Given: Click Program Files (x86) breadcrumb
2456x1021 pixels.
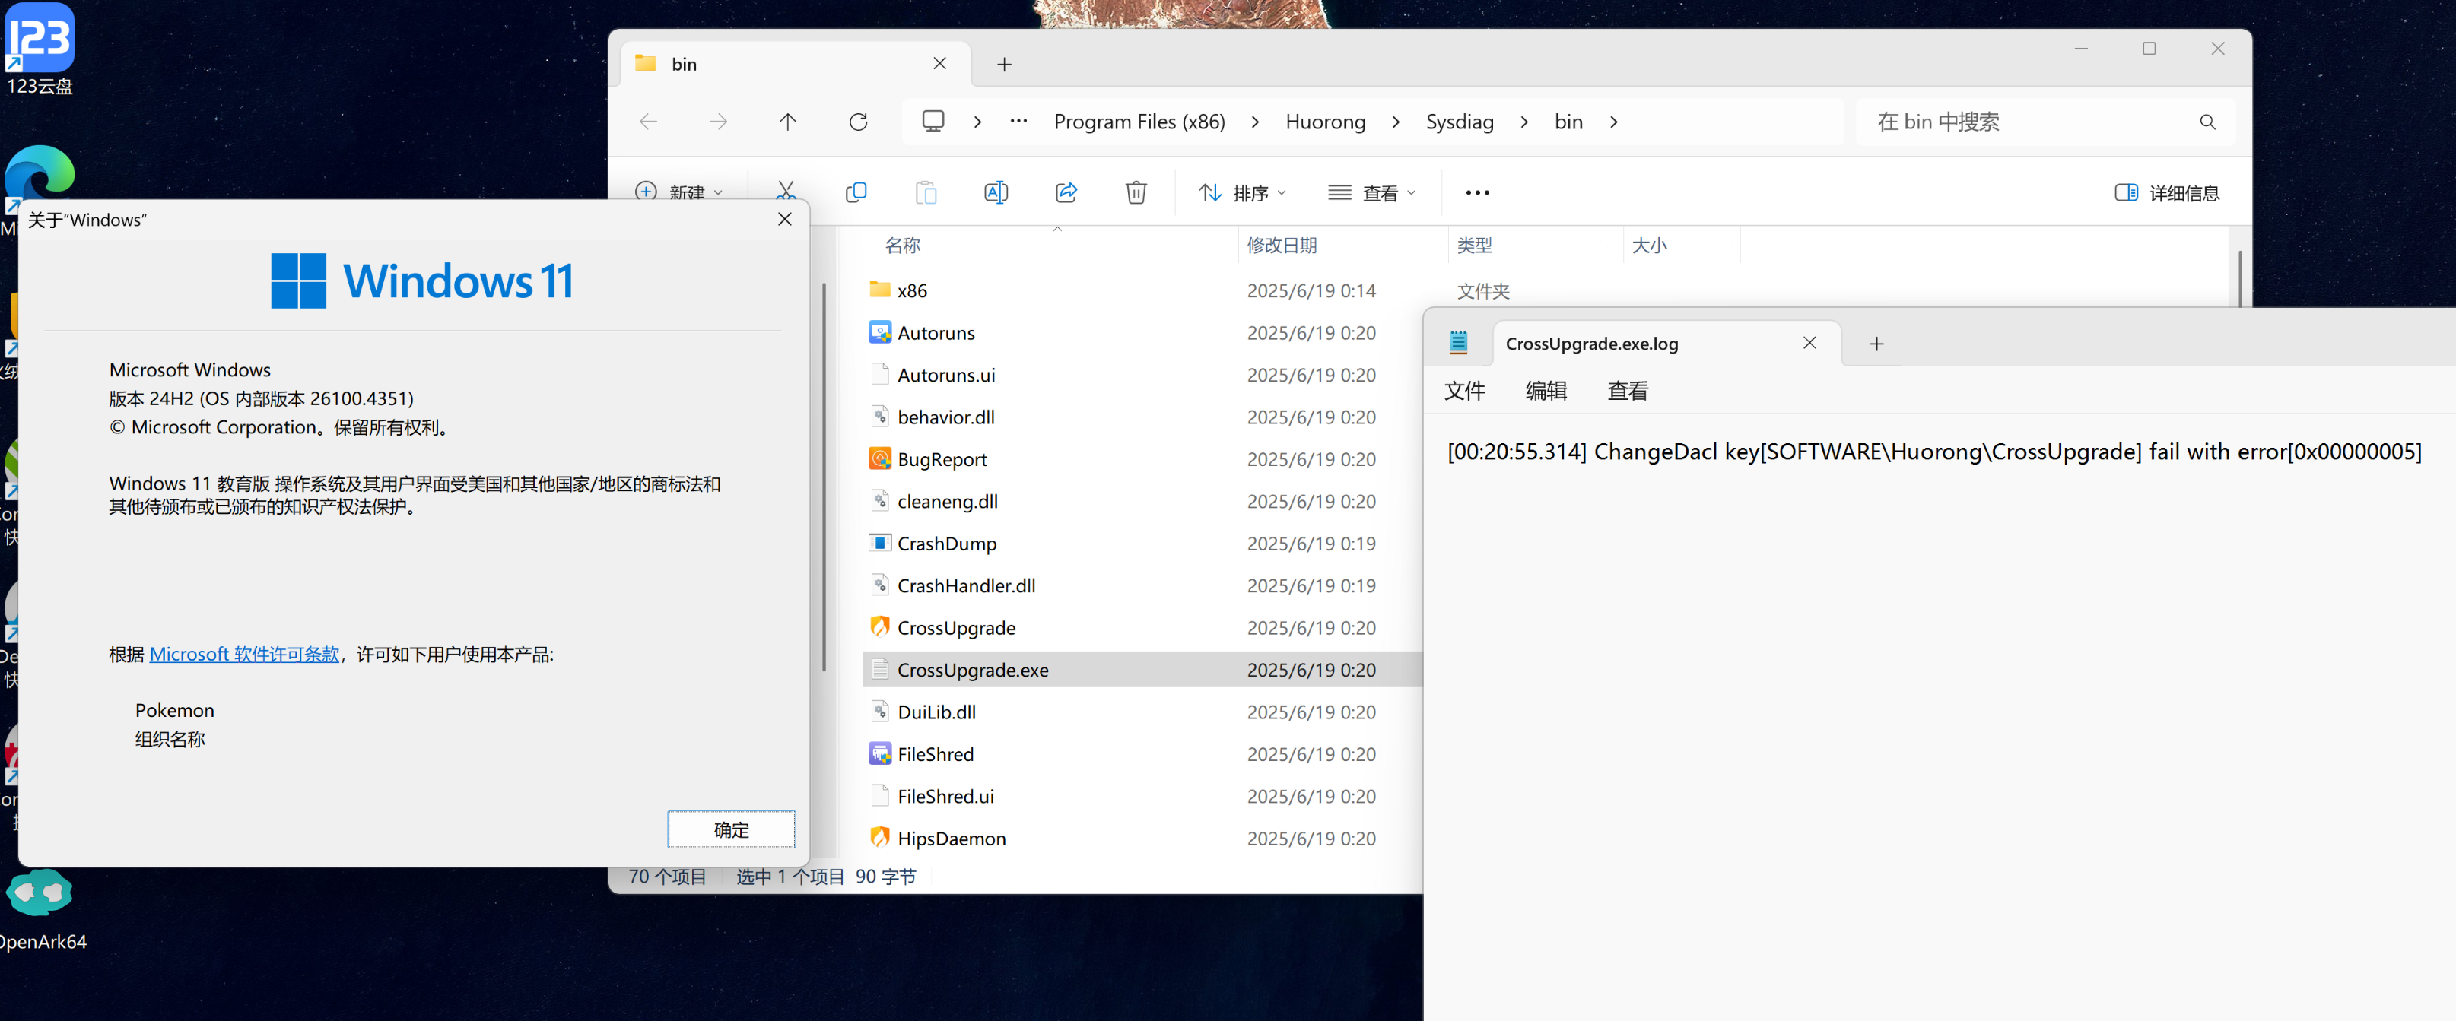Looking at the screenshot, I should (1139, 122).
